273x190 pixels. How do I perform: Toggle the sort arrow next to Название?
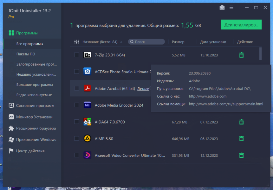[121, 42]
